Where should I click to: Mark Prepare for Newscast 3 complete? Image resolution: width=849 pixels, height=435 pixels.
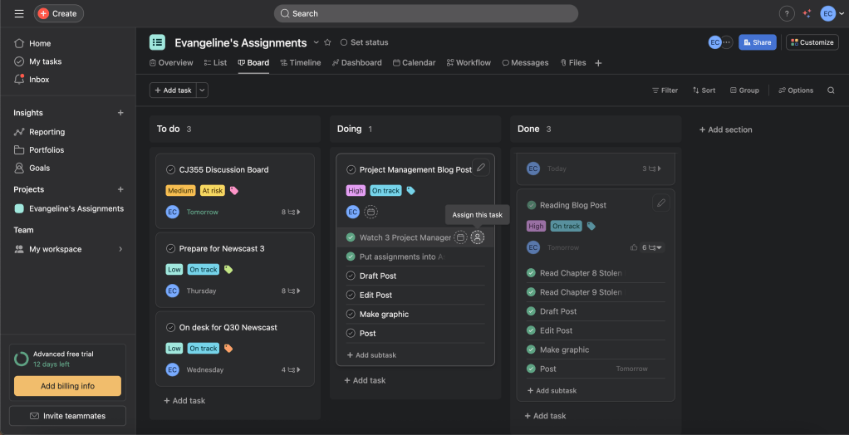tap(171, 248)
